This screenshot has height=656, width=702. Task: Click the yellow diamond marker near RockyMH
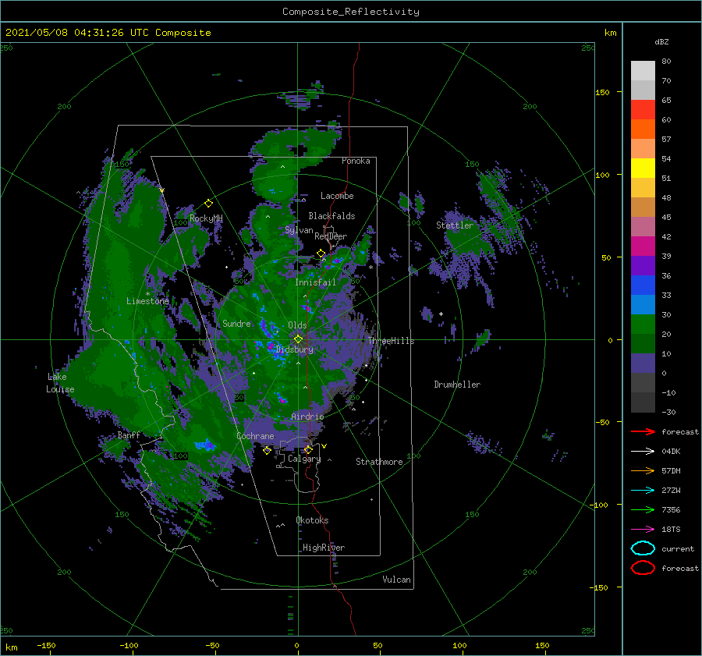(208, 204)
